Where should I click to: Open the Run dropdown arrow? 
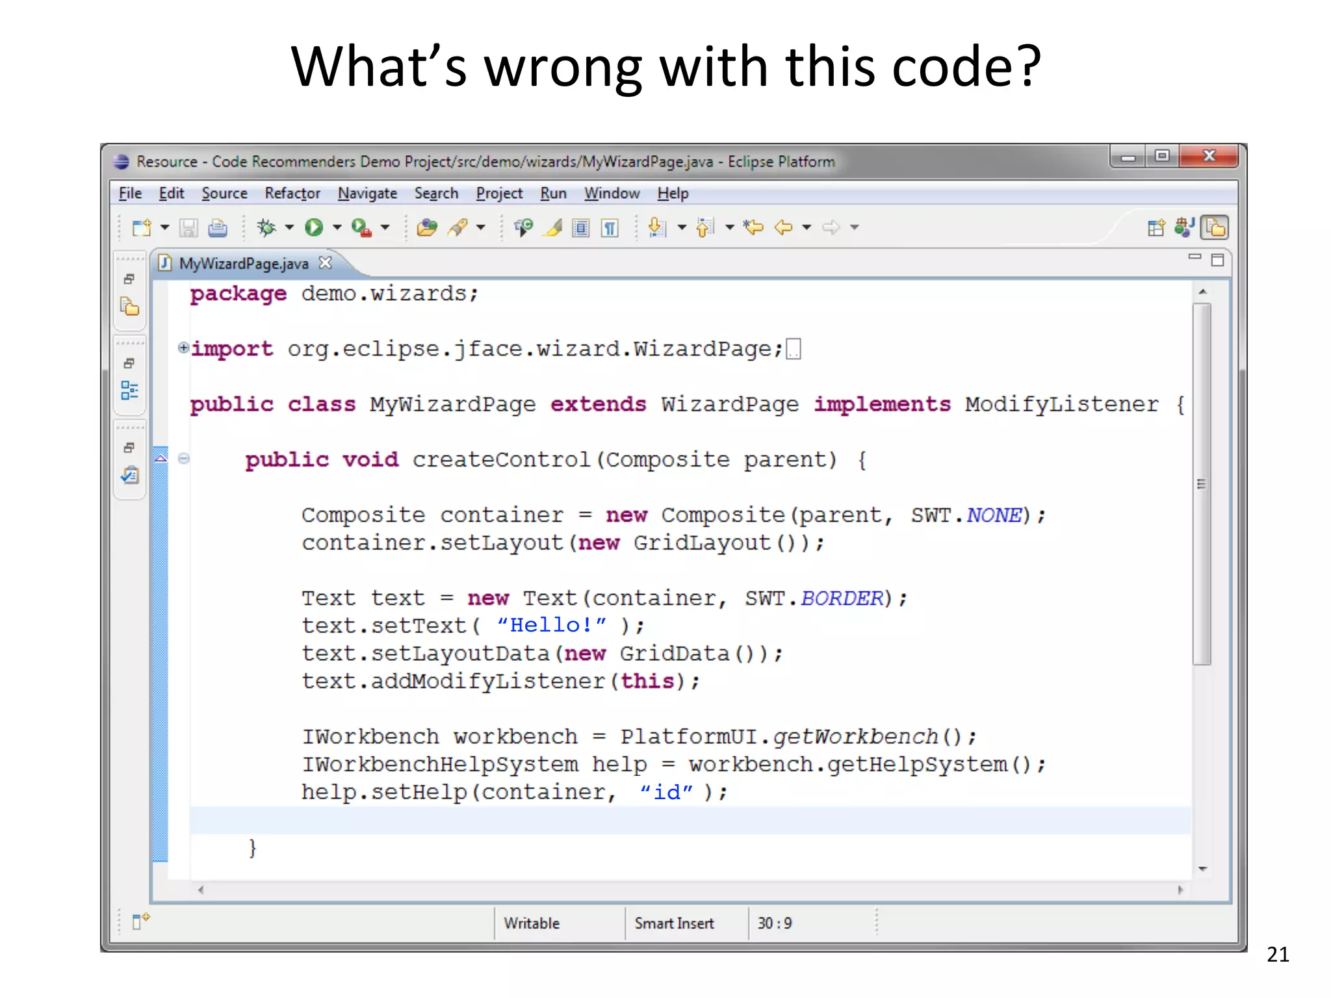[337, 227]
